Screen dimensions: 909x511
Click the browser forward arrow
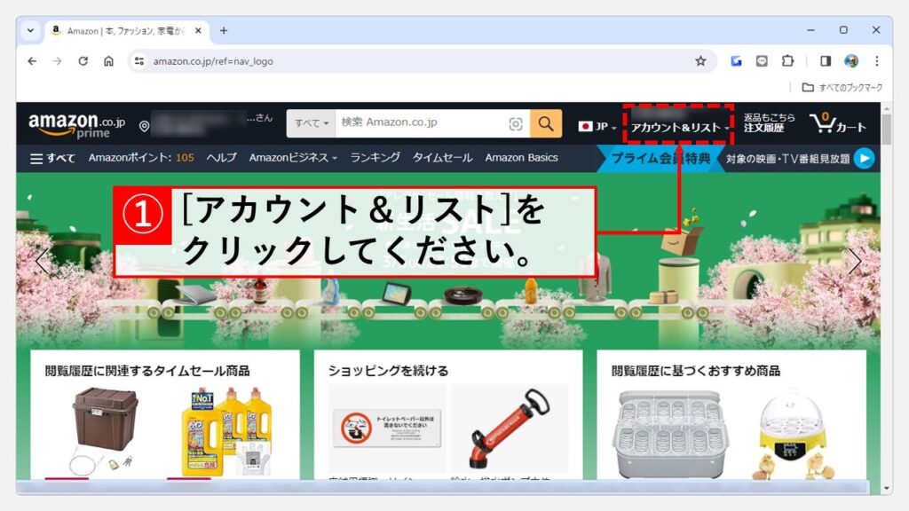pos(57,61)
